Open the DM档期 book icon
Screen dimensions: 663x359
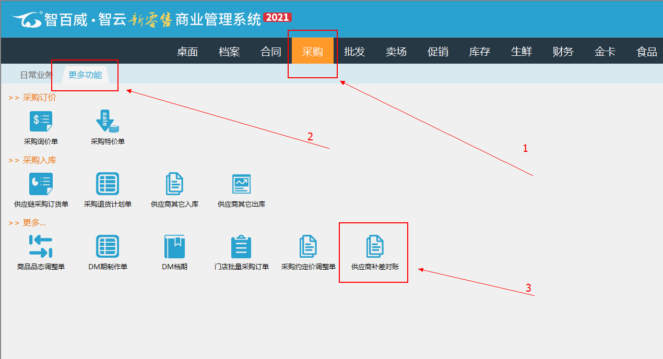point(174,247)
